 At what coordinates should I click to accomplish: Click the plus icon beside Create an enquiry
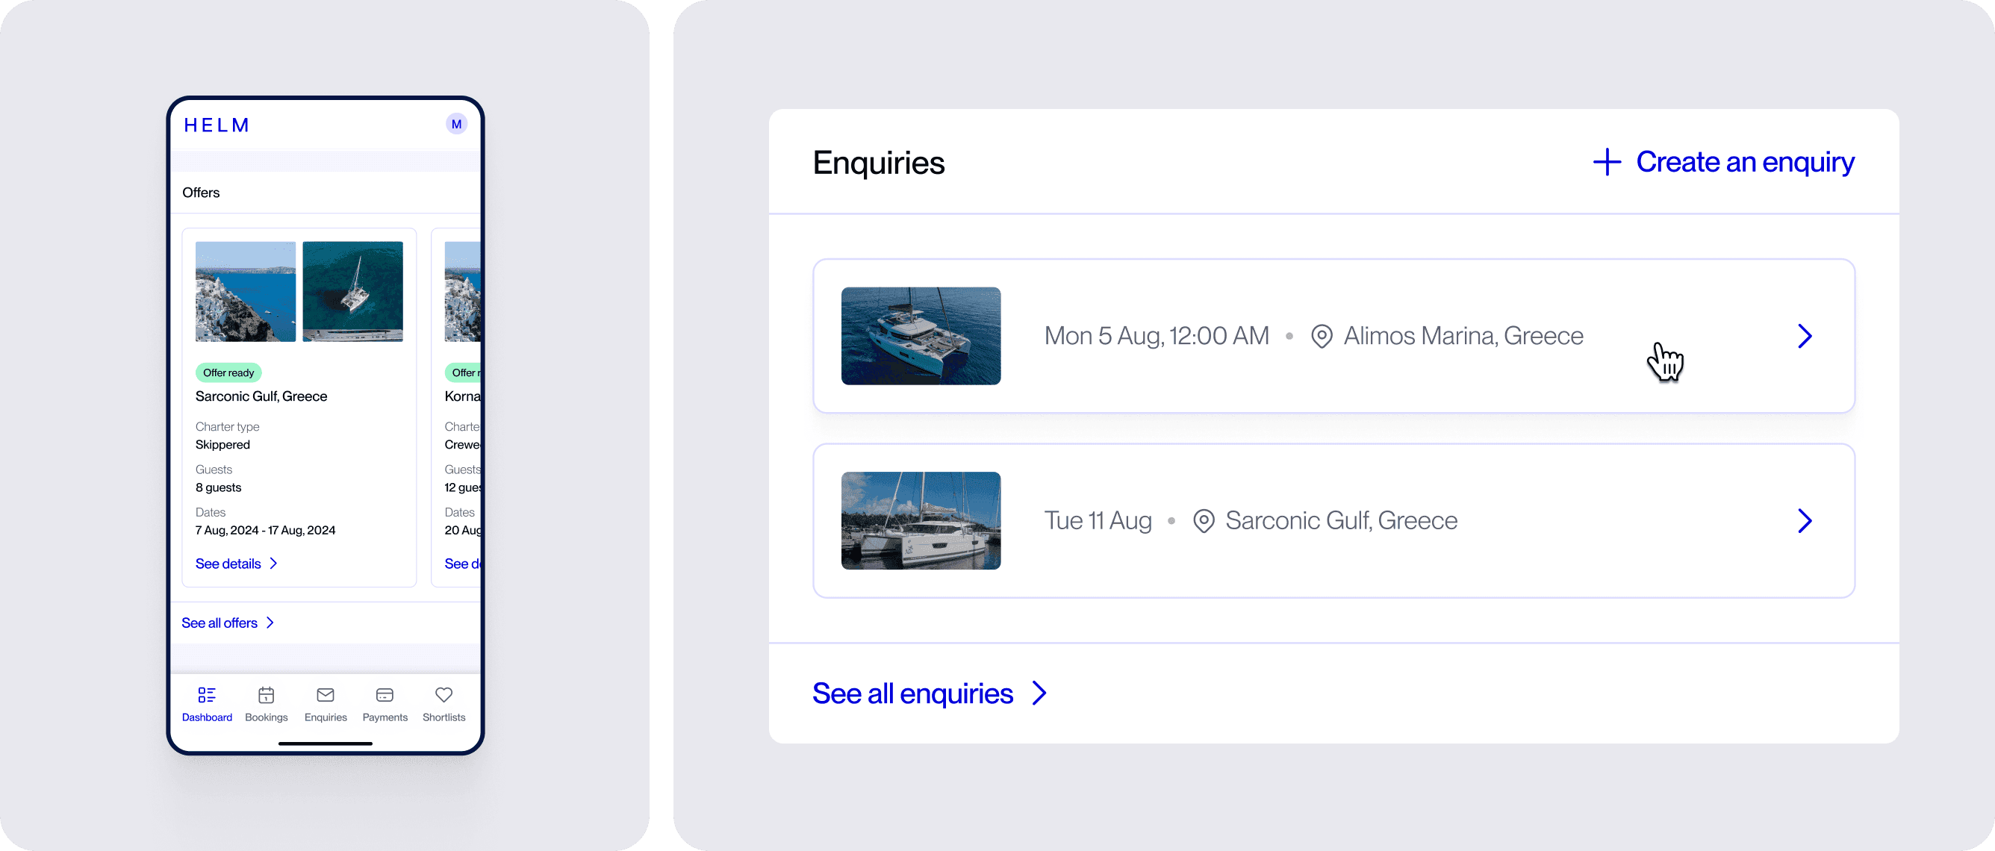1607,162
